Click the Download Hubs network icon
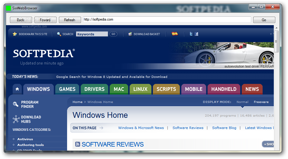 16,119
